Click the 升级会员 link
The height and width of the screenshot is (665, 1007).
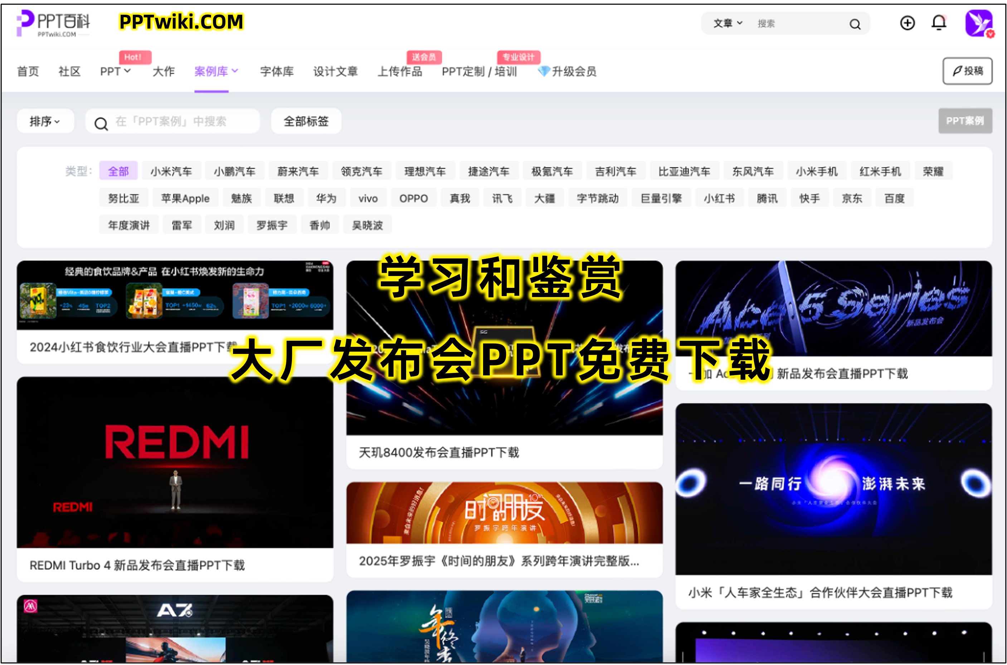(x=574, y=71)
